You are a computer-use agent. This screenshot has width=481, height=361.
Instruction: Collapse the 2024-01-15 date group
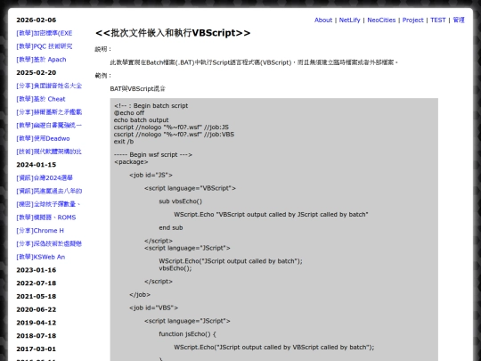(37, 165)
